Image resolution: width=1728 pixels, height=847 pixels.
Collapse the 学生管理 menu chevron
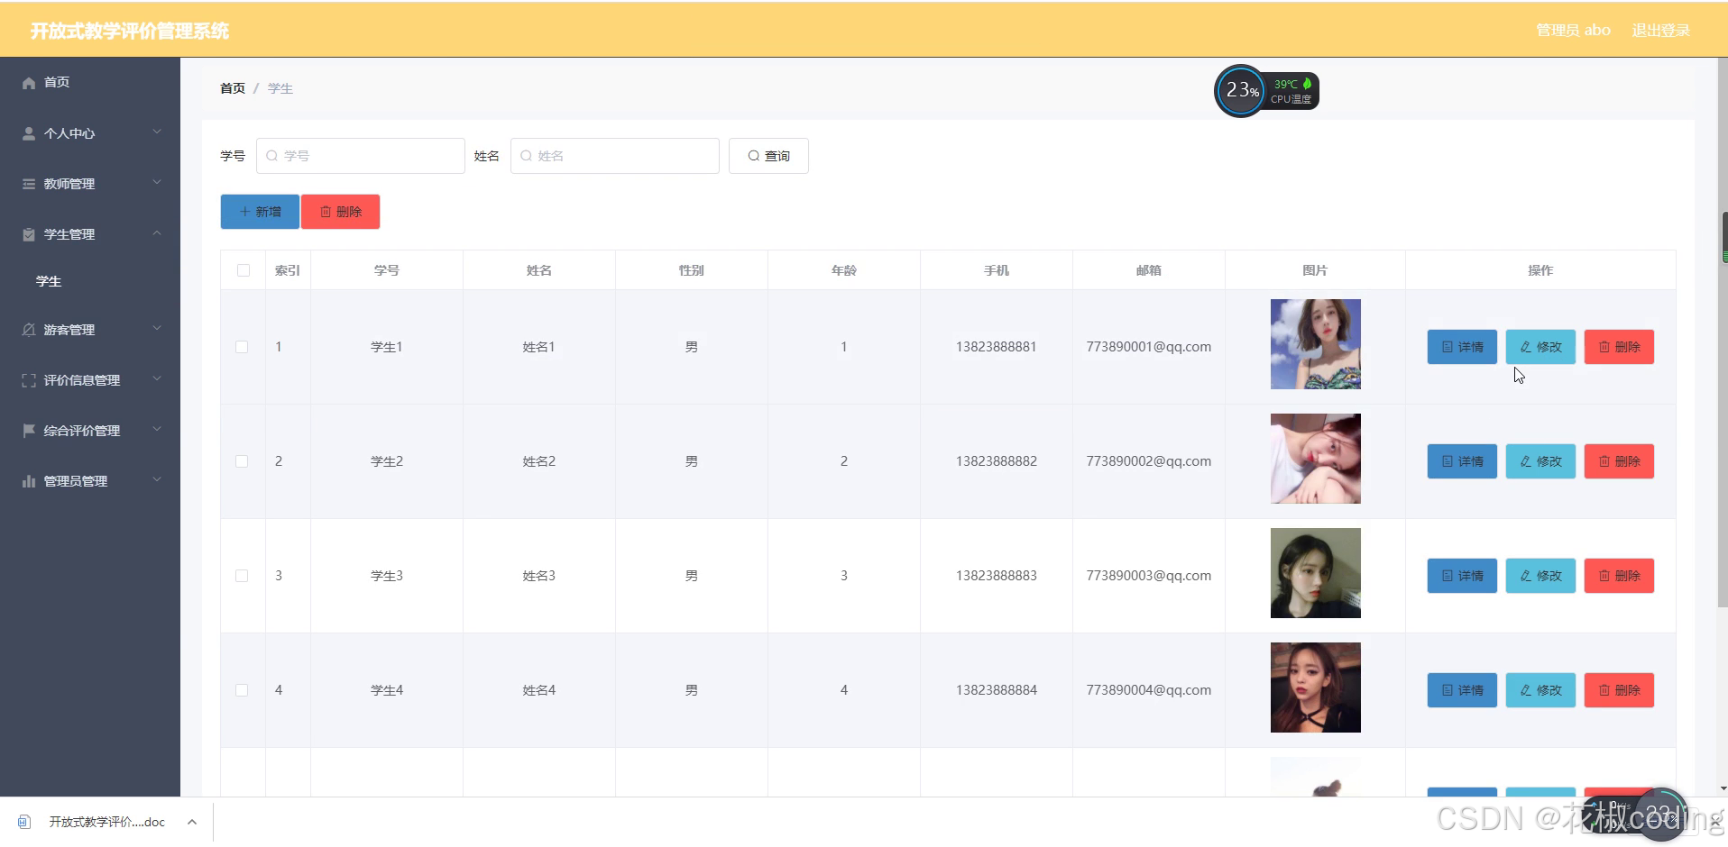157,233
